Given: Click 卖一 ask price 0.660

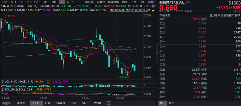Looking at the screenshot, I should pyautogui.click(x=202, y=41).
